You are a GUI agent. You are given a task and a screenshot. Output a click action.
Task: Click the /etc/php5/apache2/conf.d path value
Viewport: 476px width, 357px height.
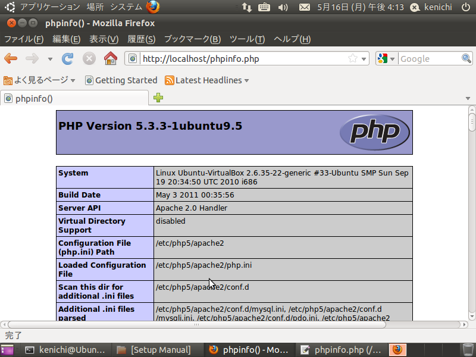pos(202,287)
